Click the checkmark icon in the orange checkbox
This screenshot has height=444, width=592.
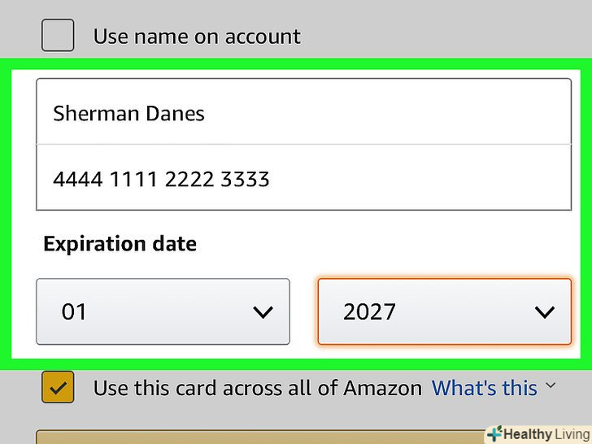pyautogui.click(x=58, y=389)
